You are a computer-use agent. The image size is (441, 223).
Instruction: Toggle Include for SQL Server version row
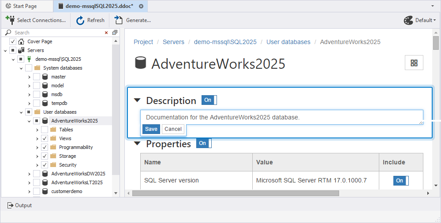click(x=401, y=181)
